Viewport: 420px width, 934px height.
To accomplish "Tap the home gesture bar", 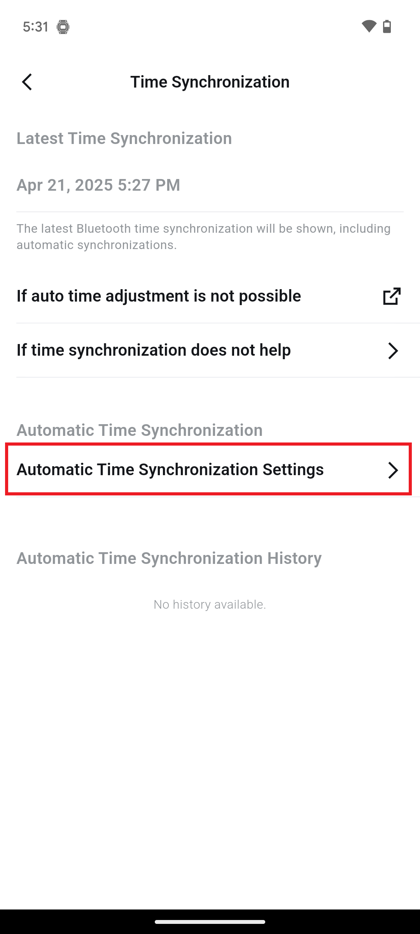I will tap(210, 922).
